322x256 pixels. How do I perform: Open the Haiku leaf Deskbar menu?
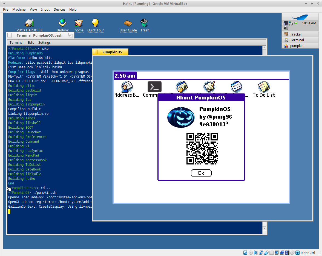point(300,17)
